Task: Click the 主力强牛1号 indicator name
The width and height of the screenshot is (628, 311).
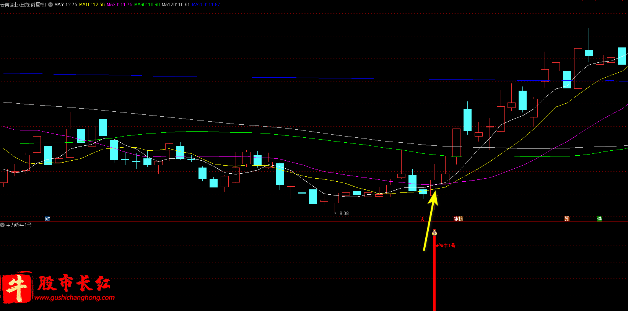Action: (19, 225)
